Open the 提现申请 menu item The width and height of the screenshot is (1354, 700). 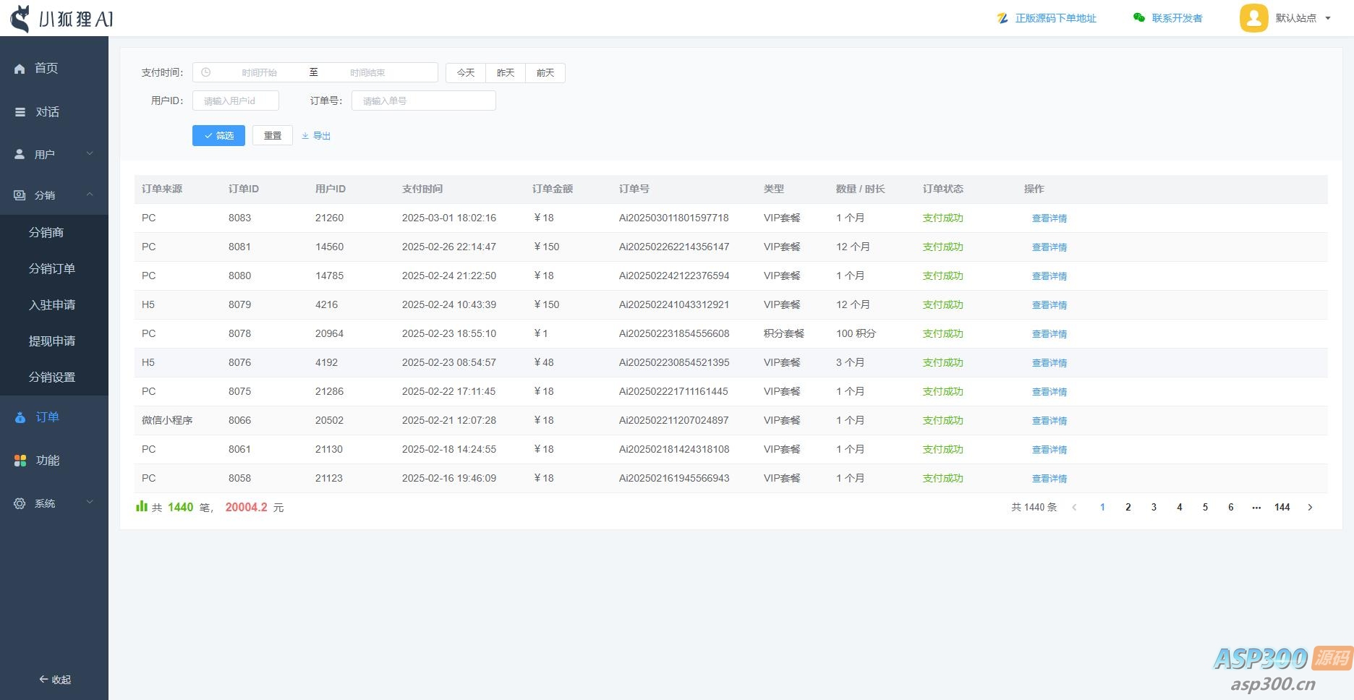click(x=51, y=341)
